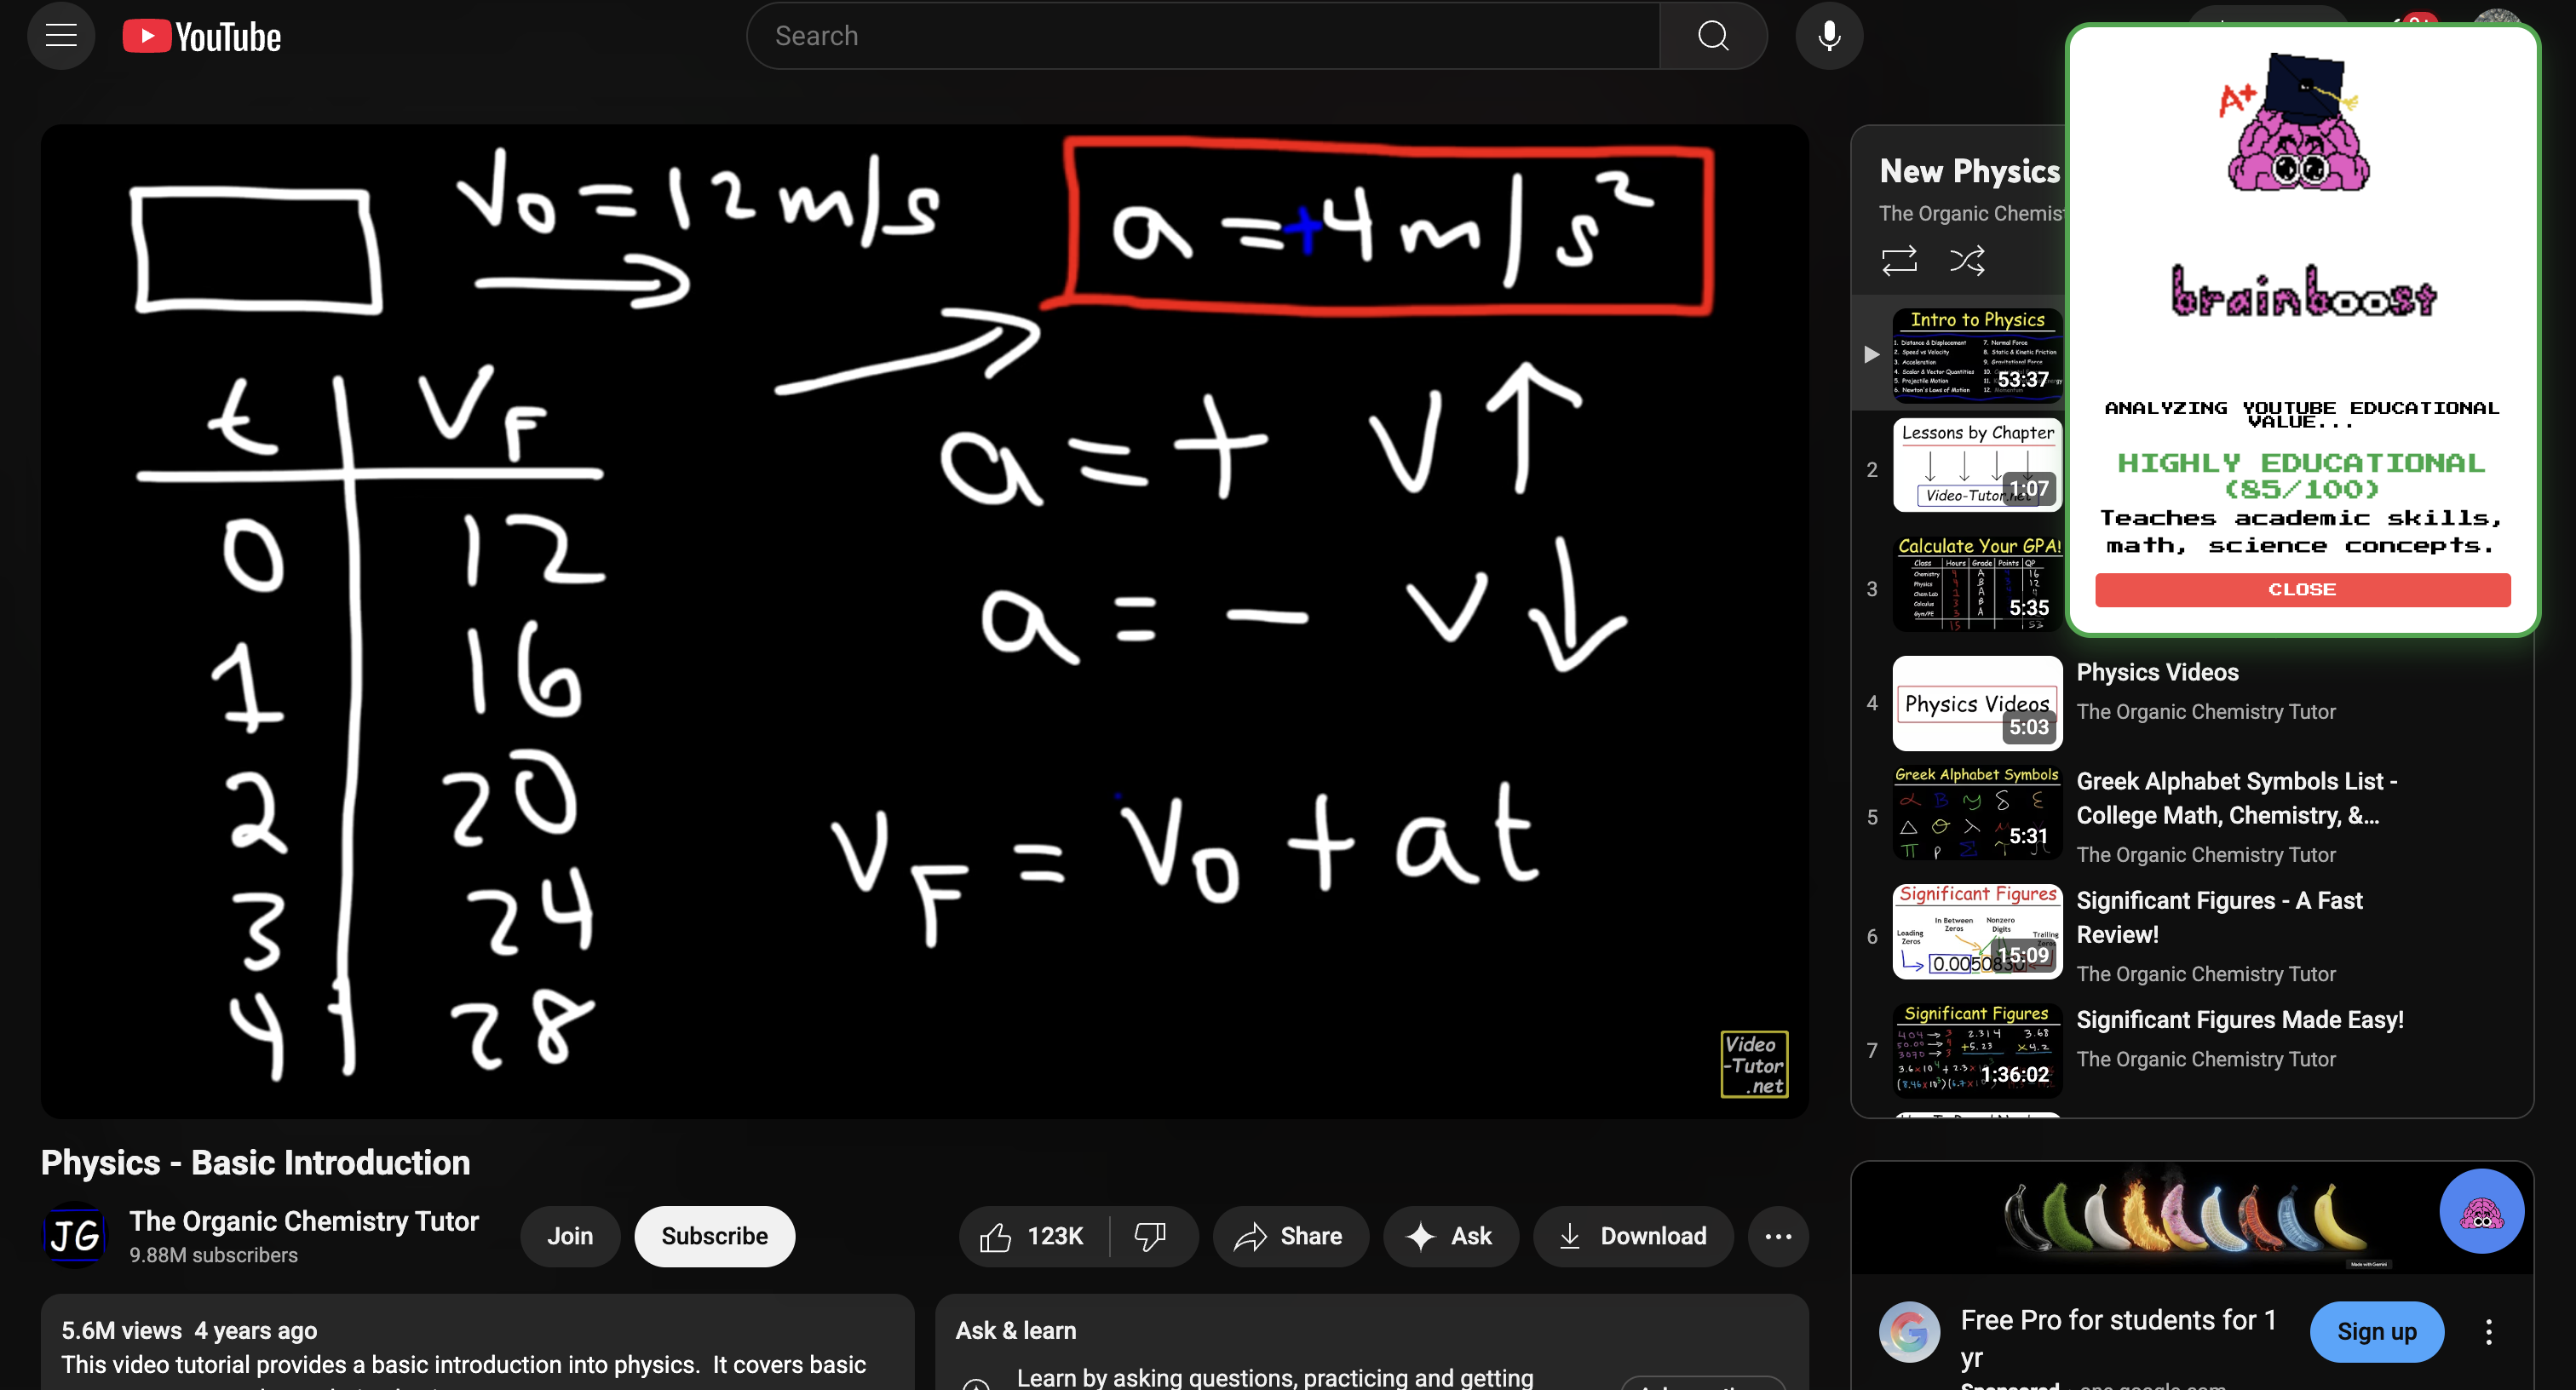2576x1390 pixels.
Task: Open ad options three-dot menu
Action: point(2488,1331)
